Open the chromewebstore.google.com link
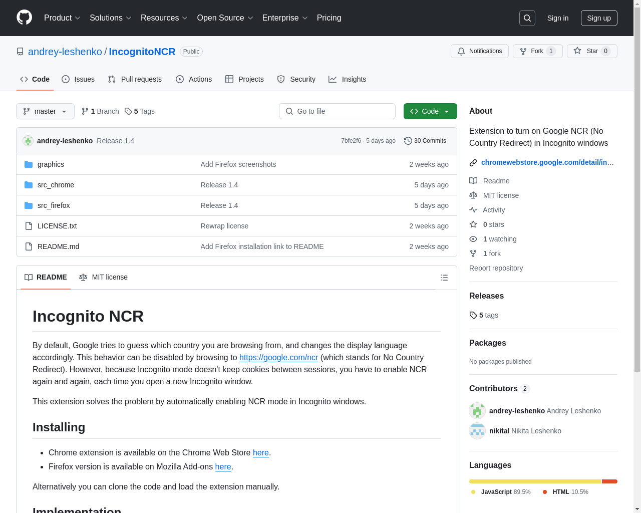The width and height of the screenshot is (641, 513). [547, 162]
